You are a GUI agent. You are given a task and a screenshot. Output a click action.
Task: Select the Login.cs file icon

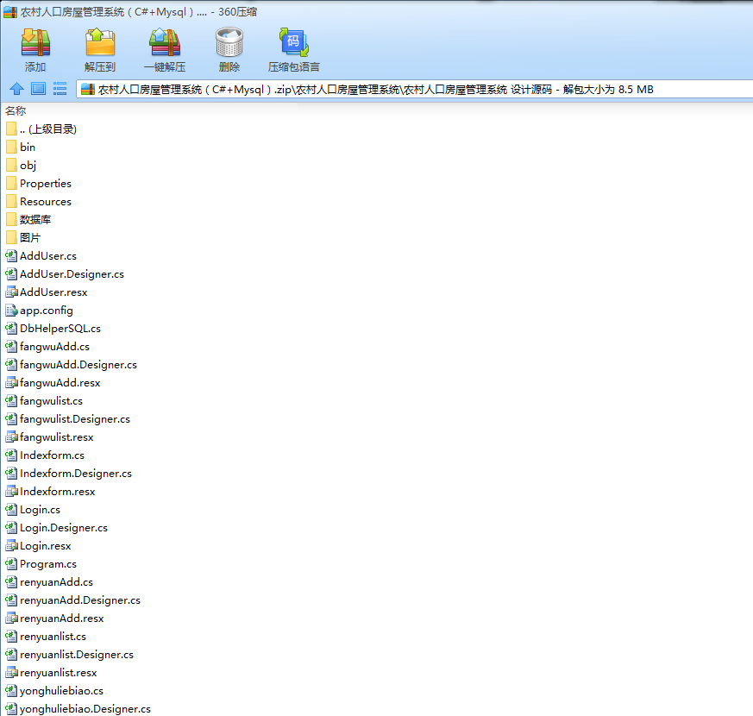(11, 510)
